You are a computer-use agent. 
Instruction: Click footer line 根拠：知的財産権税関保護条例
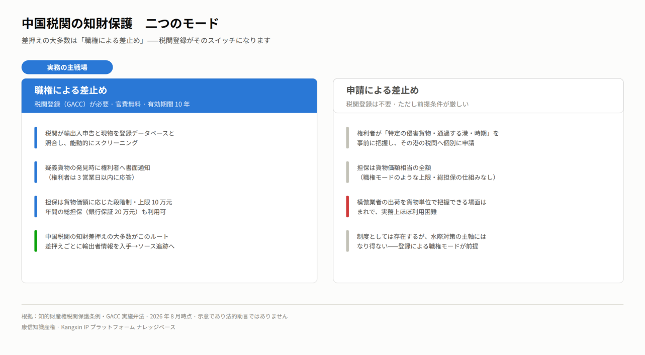pyautogui.click(x=154, y=316)
